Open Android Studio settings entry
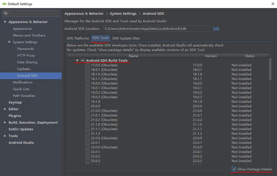 pyautogui.click(x=21, y=142)
